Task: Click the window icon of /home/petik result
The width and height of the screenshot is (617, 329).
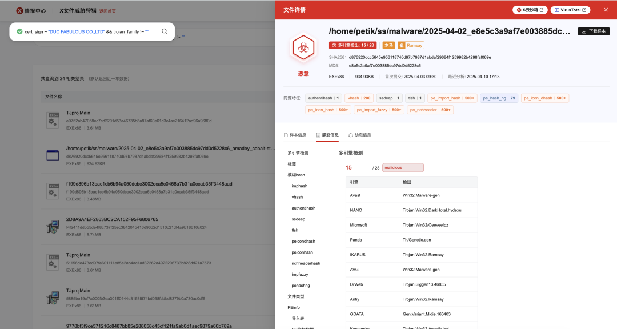Action: click(x=53, y=155)
